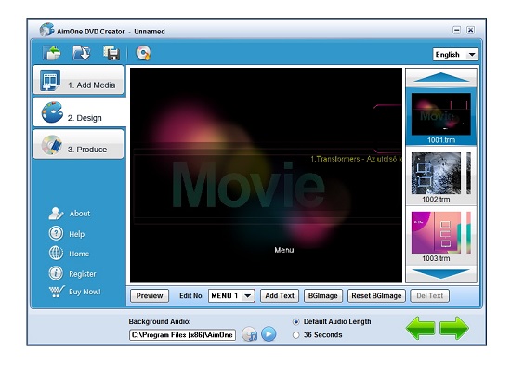
Task: Click the Add Text button
Action: (280, 296)
